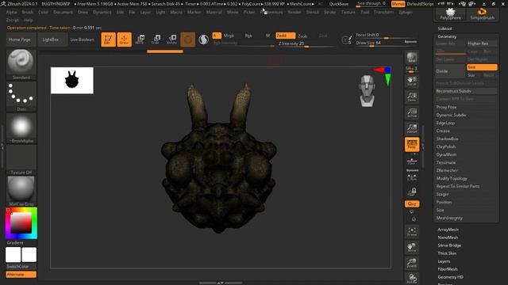Toggle the Mrgb mode
Image resolution: width=508 pixels, height=285 pixels.
(229, 36)
